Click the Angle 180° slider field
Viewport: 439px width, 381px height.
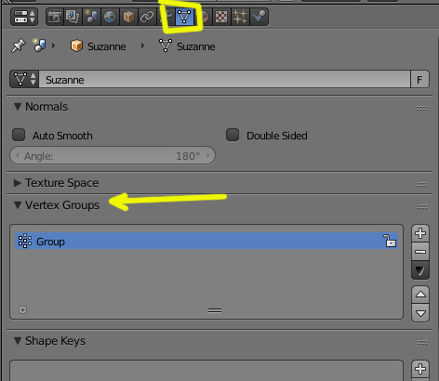coord(113,155)
